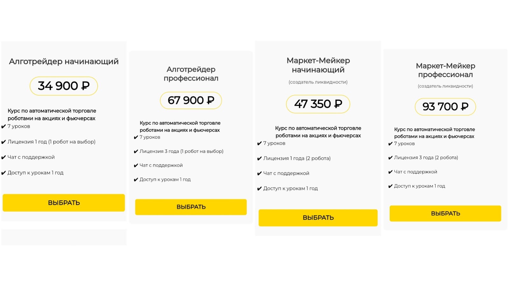Choose the Алготрейдер профессионал plan button
This screenshot has height=286, width=509.
pyautogui.click(x=191, y=207)
